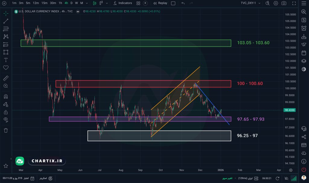Activate the zoom in tool
The width and height of the screenshot is (309, 183).
(6, 86)
